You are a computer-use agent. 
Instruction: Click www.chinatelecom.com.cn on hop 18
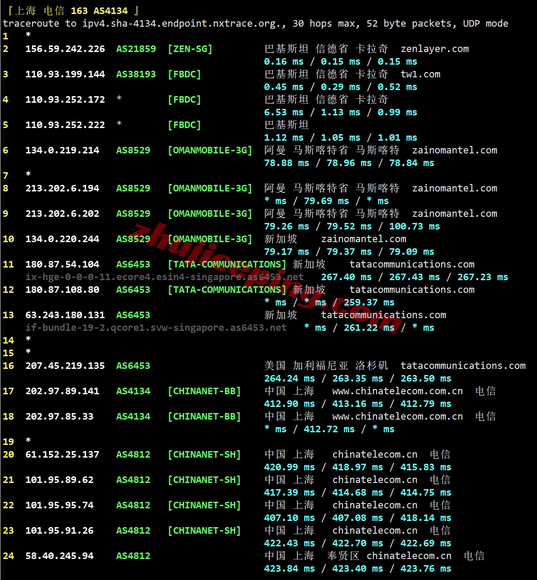(398, 417)
